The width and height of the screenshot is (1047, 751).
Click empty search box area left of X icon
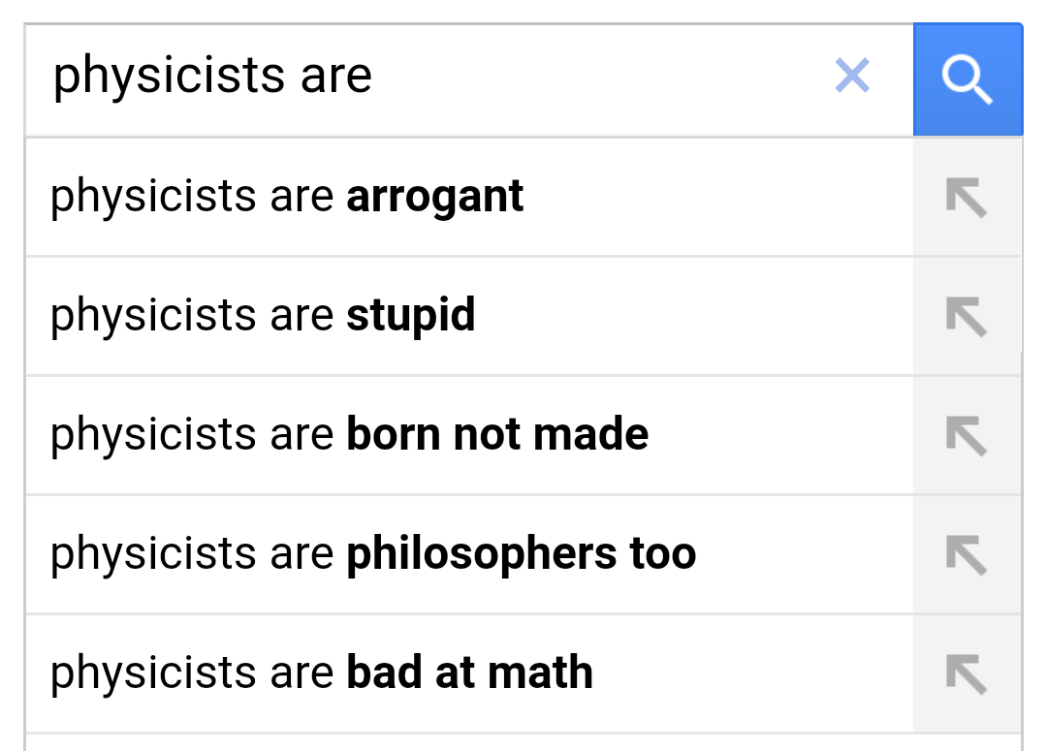[x=601, y=78]
